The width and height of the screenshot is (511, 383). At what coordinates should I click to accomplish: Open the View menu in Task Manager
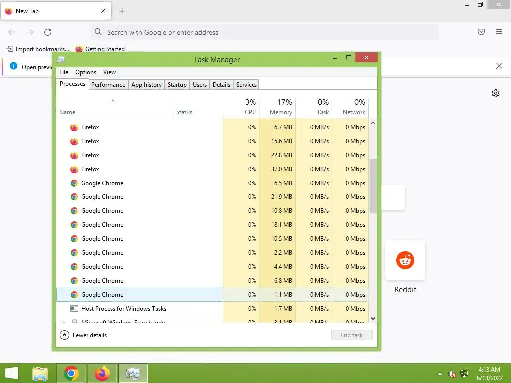tap(109, 72)
